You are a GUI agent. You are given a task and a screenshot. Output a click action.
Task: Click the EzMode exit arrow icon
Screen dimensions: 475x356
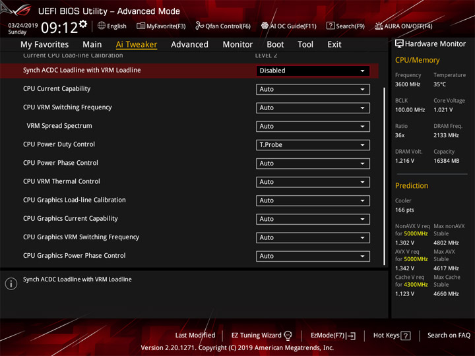[352, 336]
